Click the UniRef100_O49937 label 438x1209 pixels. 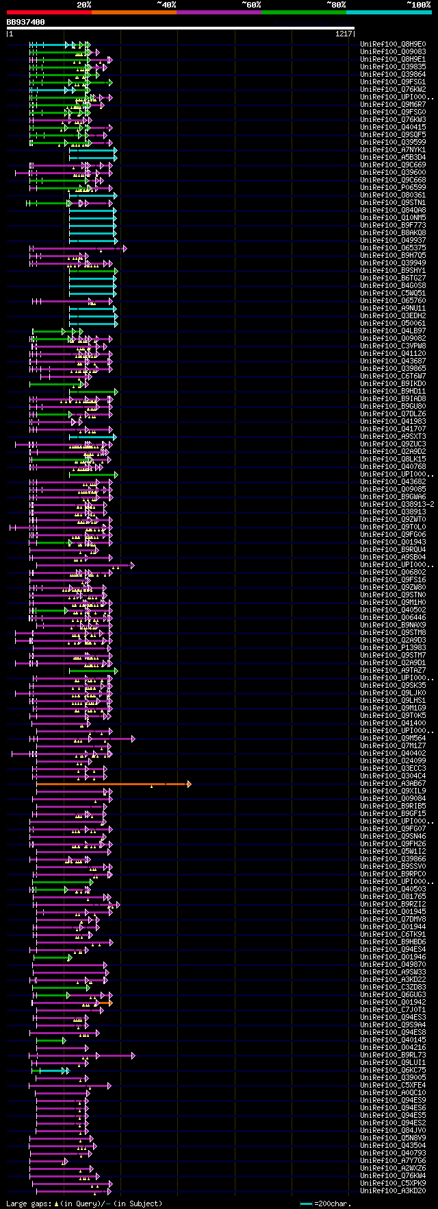point(393,241)
